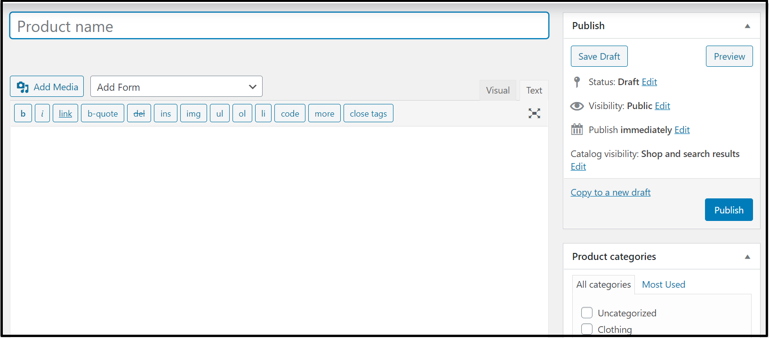Insert italic tag with i button
Image resolution: width=769 pixels, height=338 pixels.
click(42, 113)
